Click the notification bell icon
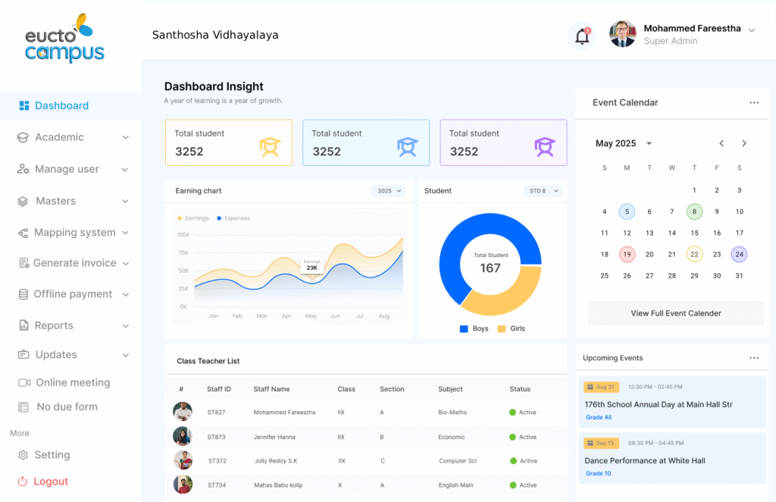The height and width of the screenshot is (502, 776). [x=582, y=36]
